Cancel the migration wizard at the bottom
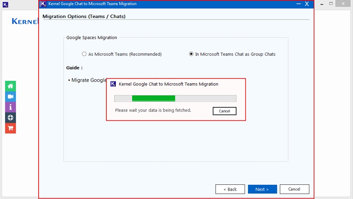Screen dimensions: 353x199 294,189
